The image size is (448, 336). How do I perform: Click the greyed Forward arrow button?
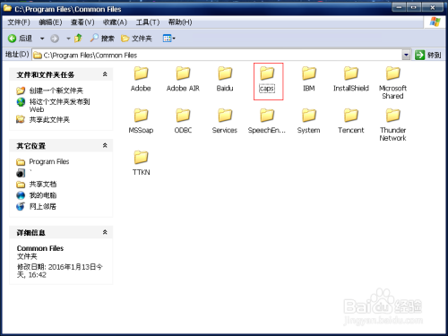(55, 39)
